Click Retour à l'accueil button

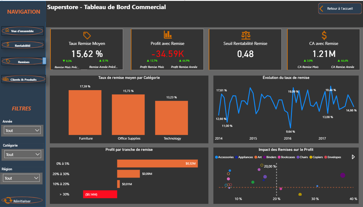coord(340,8)
